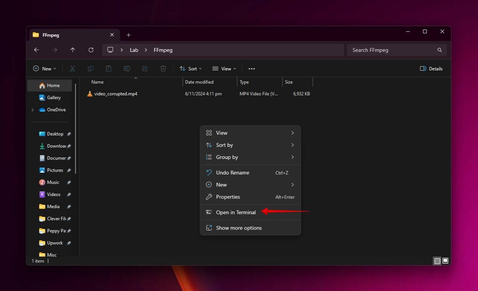478x291 pixels.
Task: Click the search magnifier icon
Action: 439,50
